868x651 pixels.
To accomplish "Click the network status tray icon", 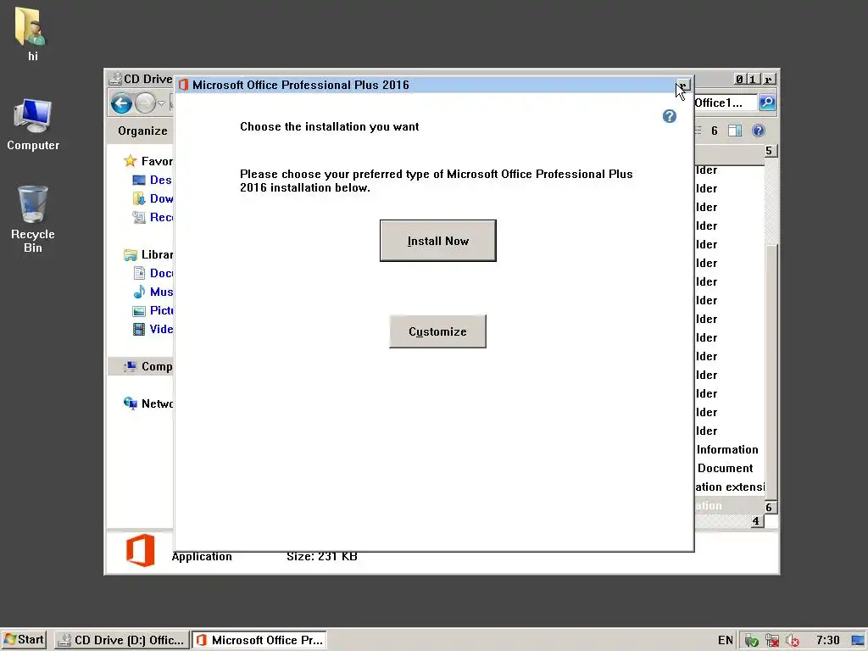I will [771, 641].
